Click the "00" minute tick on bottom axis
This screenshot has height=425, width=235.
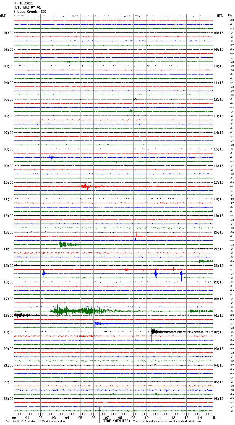14,417
